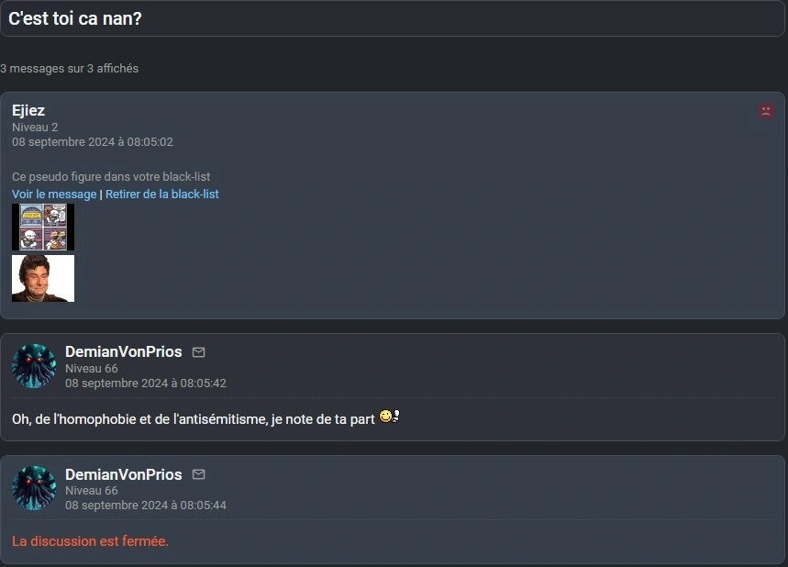Open Ejiez user profile name

tap(28, 111)
